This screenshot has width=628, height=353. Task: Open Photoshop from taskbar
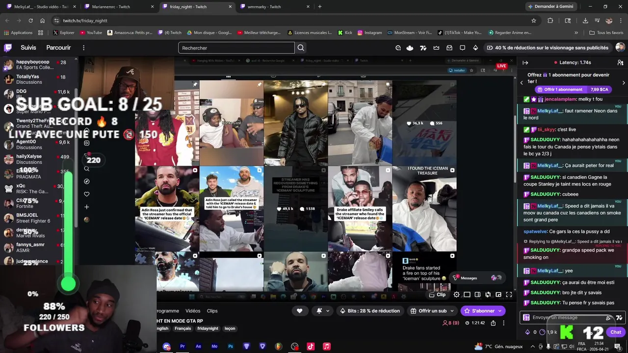230,346
